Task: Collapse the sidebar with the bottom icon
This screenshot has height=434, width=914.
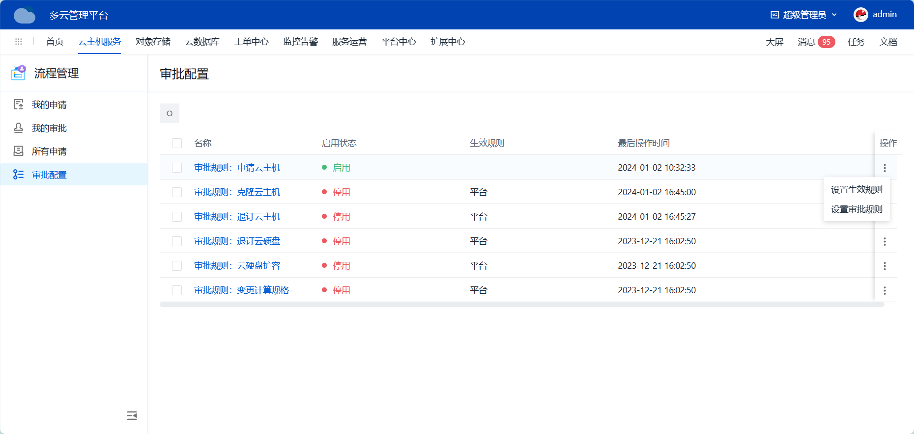Action: point(132,416)
